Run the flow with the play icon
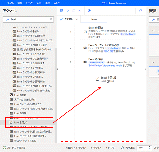The image size is (159, 152). click(x=68, y=11)
